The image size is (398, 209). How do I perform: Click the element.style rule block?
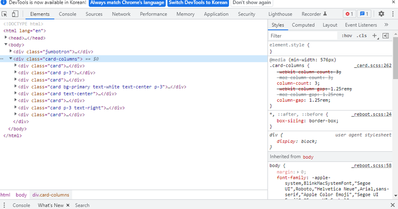click(x=330, y=48)
